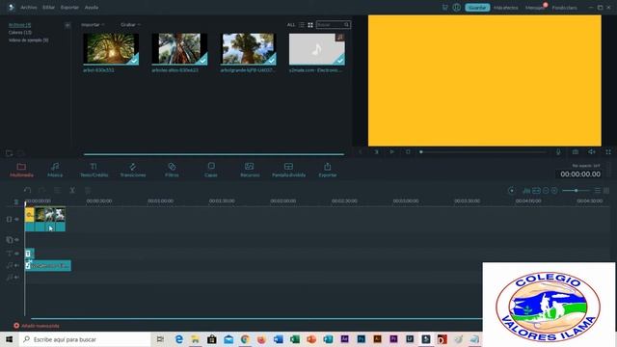Open the Exportar menu in menu bar
The image size is (617, 347).
[69, 8]
